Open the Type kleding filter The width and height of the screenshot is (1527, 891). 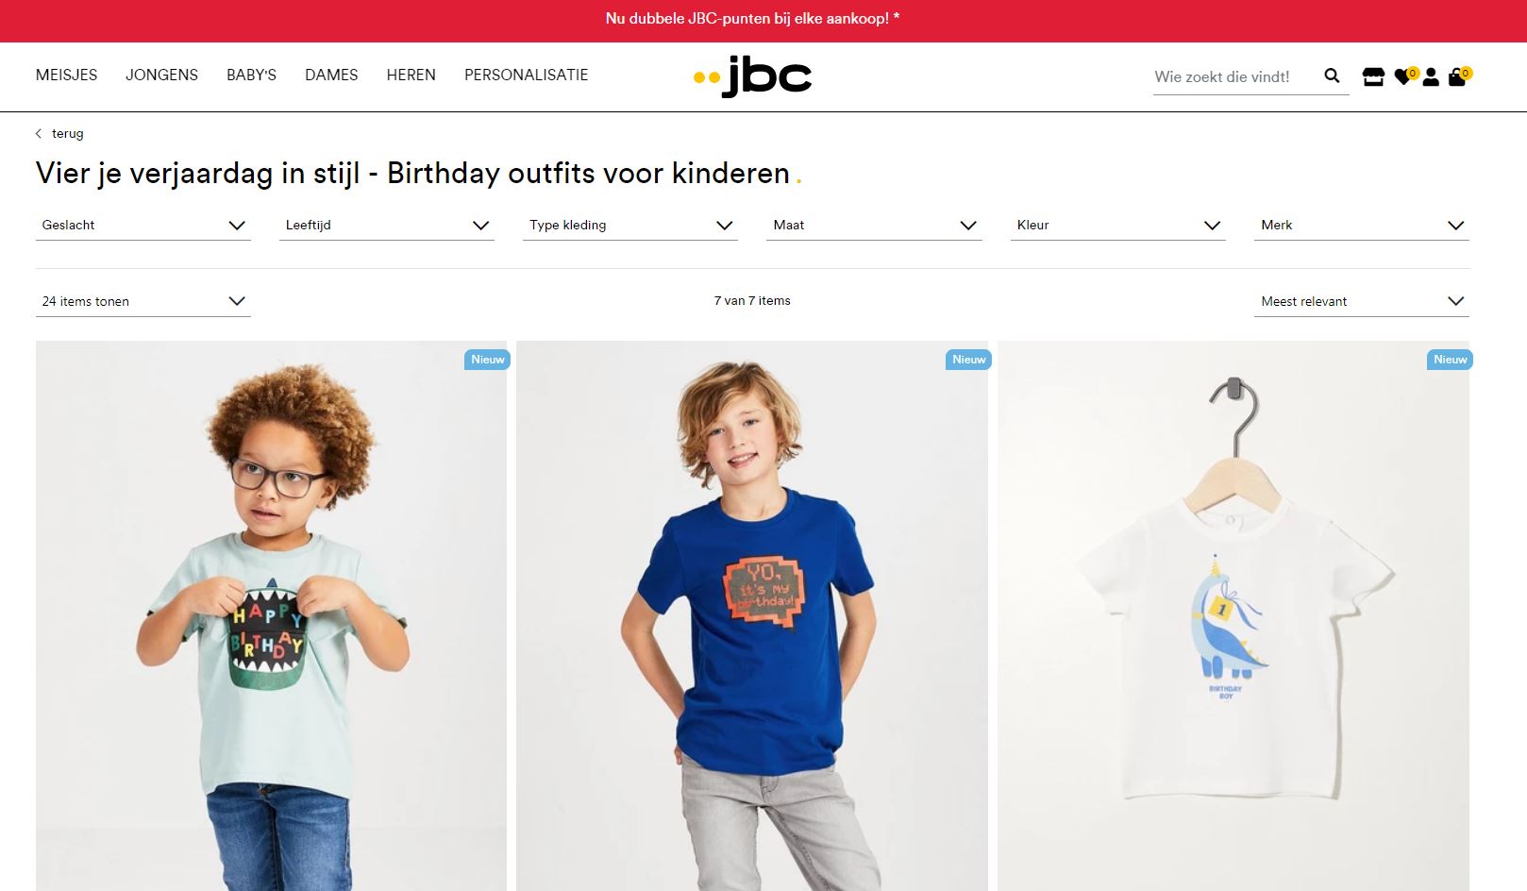(630, 225)
